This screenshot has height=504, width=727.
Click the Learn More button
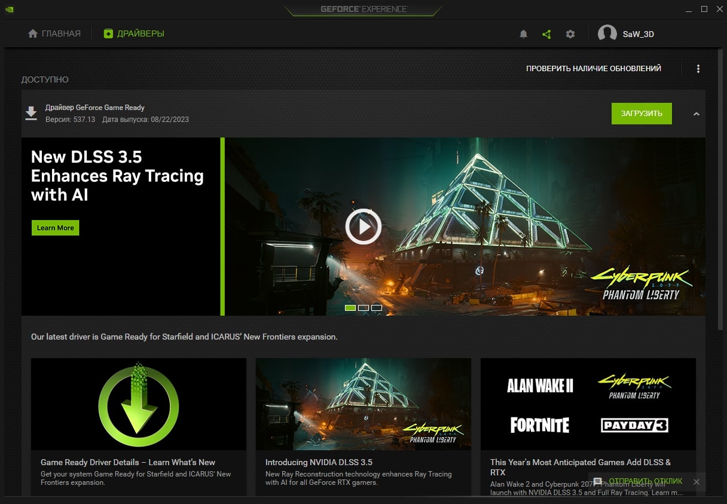point(56,228)
